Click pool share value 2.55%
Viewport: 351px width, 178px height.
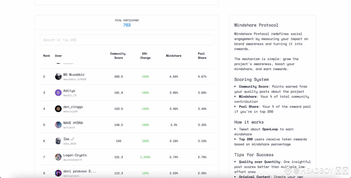click(202, 173)
